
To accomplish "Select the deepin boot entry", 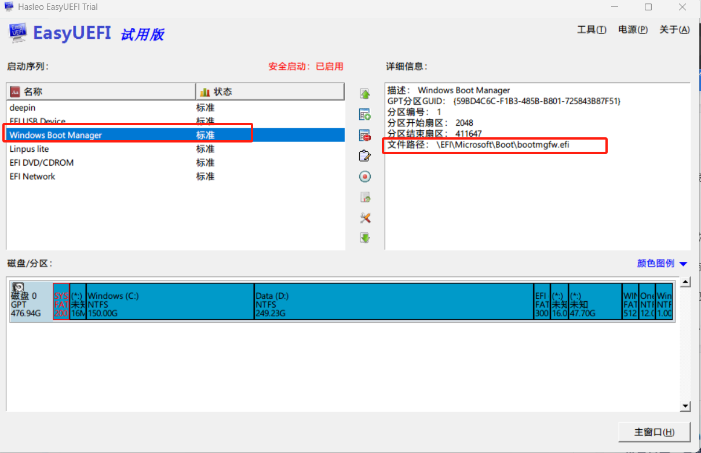I will point(176,108).
